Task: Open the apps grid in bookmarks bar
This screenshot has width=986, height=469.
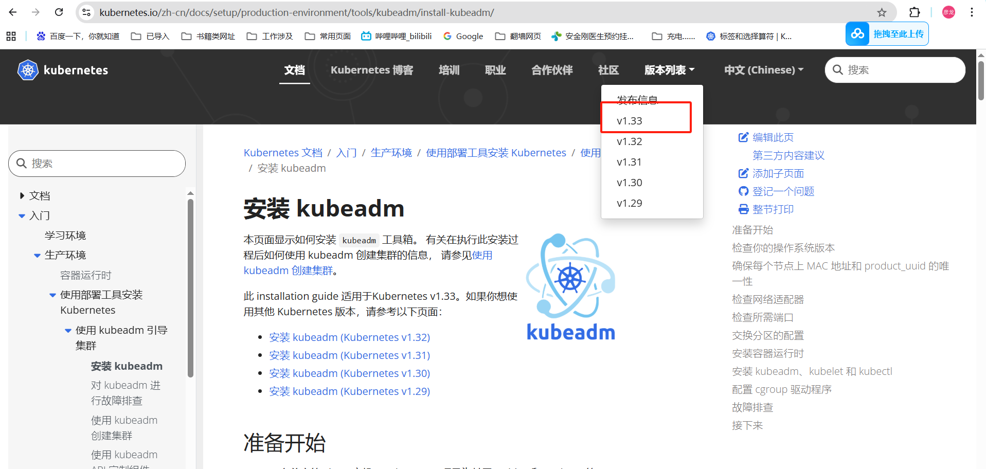Action: click(11, 36)
